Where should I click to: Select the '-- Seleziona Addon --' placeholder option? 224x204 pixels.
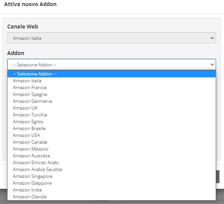coord(111,74)
